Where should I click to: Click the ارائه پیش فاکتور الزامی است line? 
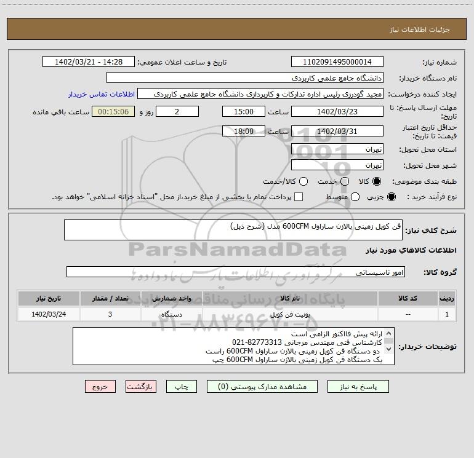pyautogui.click(x=337, y=334)
